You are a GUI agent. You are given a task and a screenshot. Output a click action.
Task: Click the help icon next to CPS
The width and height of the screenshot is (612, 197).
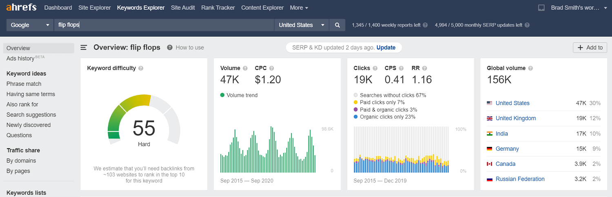point(401,68)
